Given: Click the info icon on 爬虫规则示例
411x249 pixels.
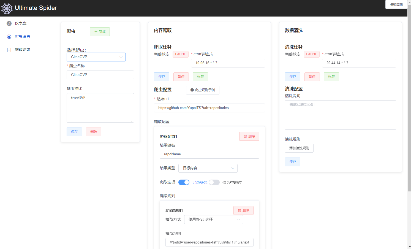Looking at the screenshot, I should coord(192,90).
